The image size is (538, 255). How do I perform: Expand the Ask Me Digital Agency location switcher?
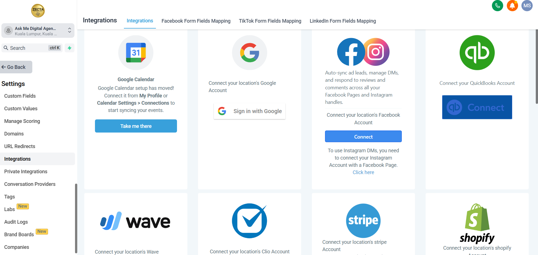pyautogui.click(x=38, y=31)
